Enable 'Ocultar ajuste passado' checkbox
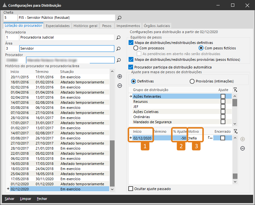 (x=131, y=189)
